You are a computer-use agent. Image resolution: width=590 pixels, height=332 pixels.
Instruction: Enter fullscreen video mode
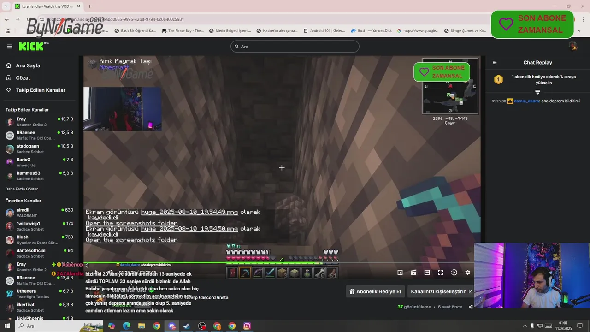pyautogui.click(x=440, y=273)
